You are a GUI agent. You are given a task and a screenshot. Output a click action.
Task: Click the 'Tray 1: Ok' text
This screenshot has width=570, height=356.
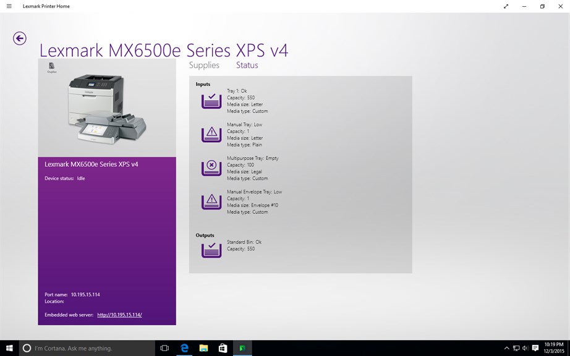(x=237, y=91)
